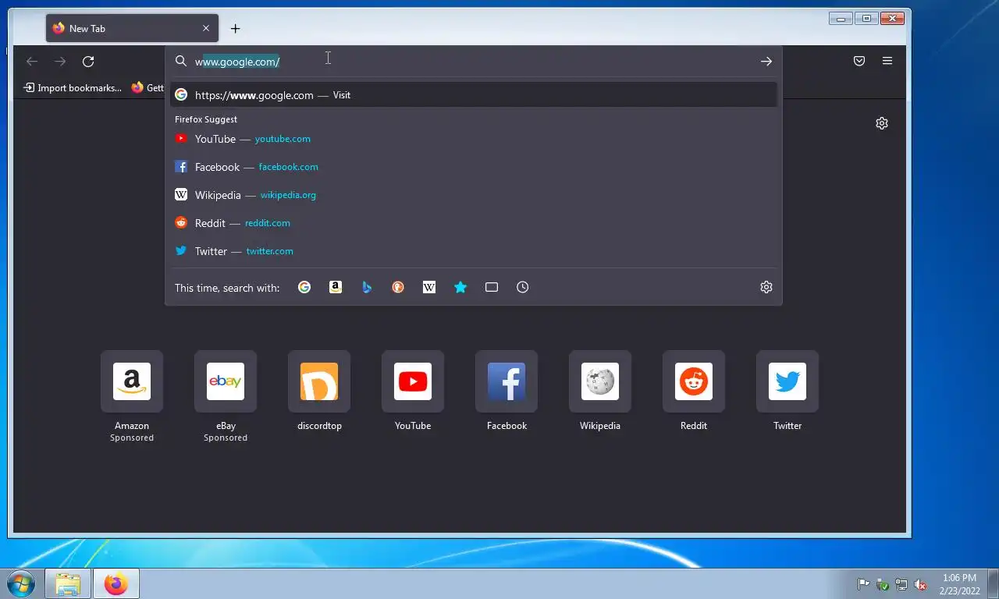Search only open tabs icon
The height and width of the screenshot is (599, 999).
pos(492,287)
